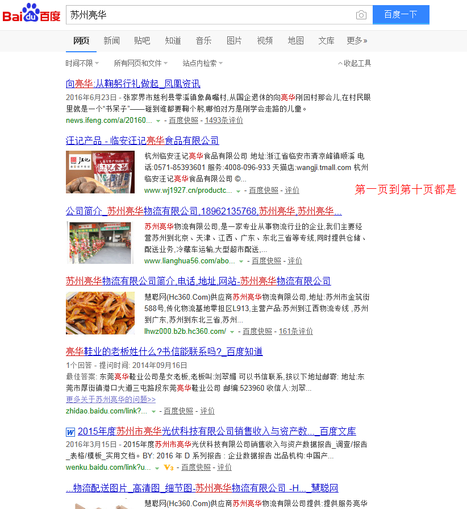The image size is (467, 509).
Task: Expand arrow next to wenku.baidu.com URL
Action: point(157,468)
